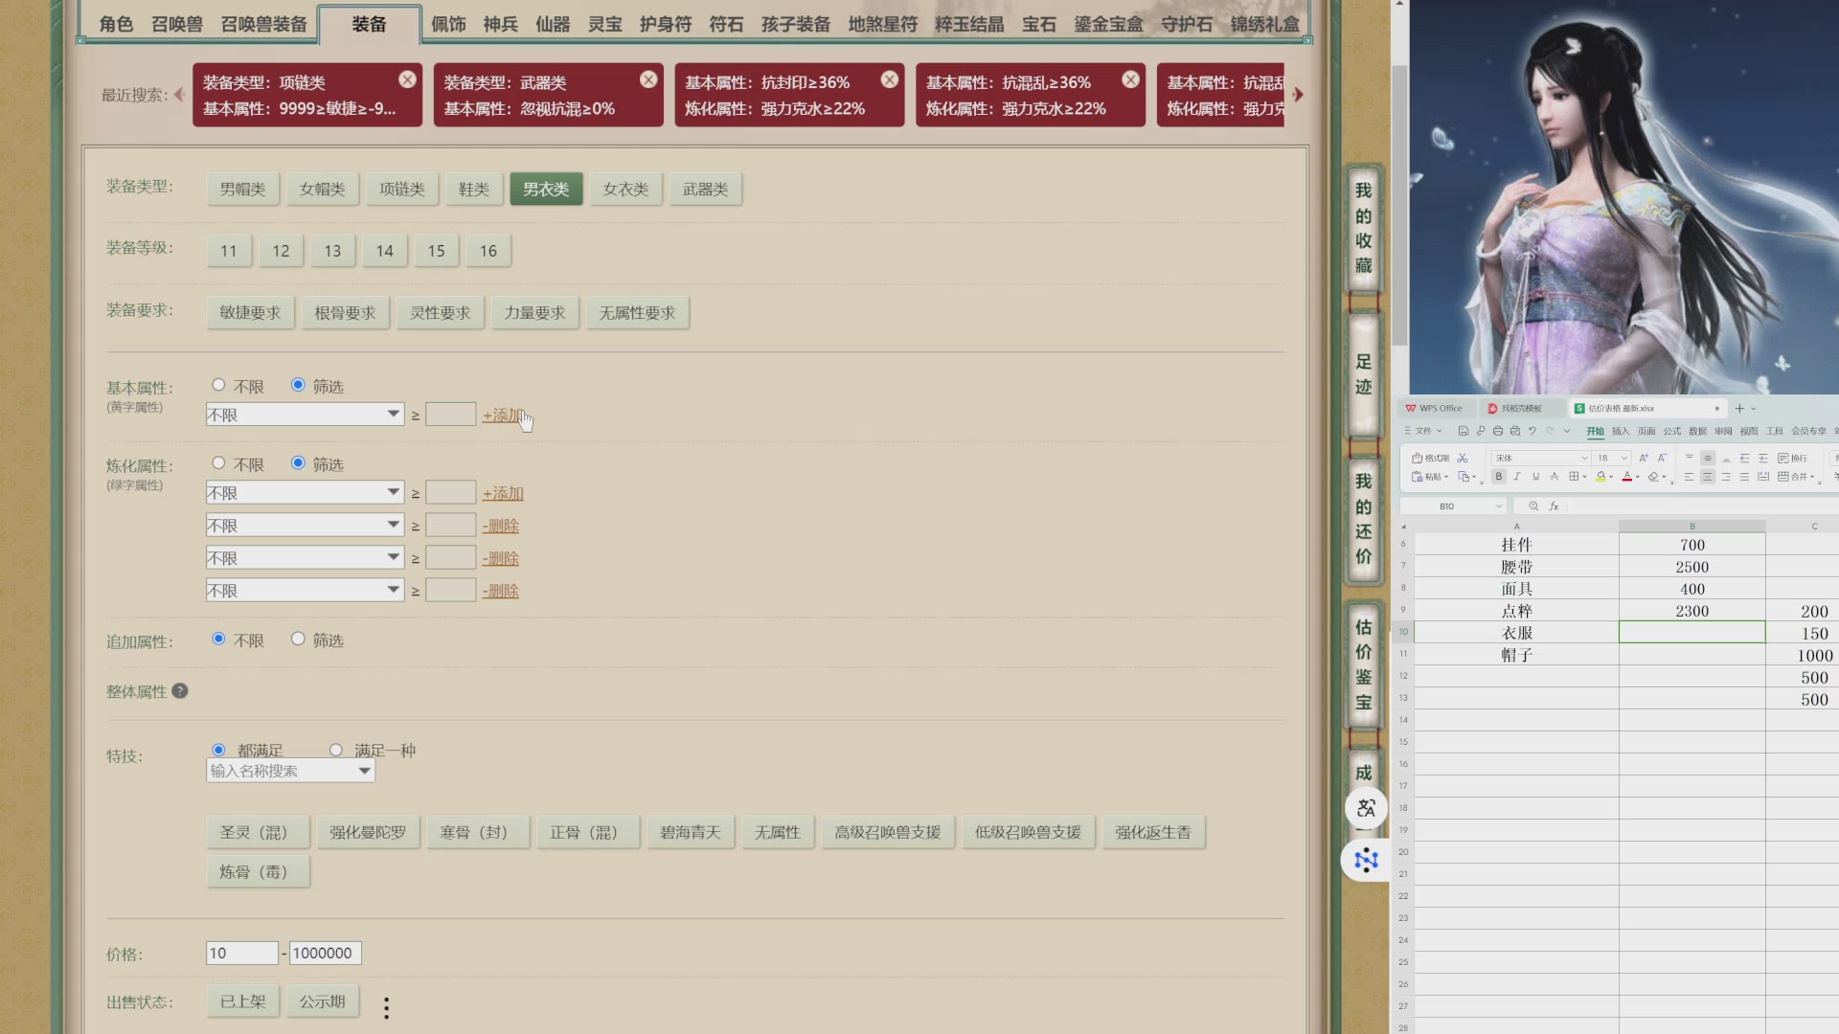Open the 基本属性 attribute dropdown
The width and height of the screenshot is (1839, 1034).
305,414
